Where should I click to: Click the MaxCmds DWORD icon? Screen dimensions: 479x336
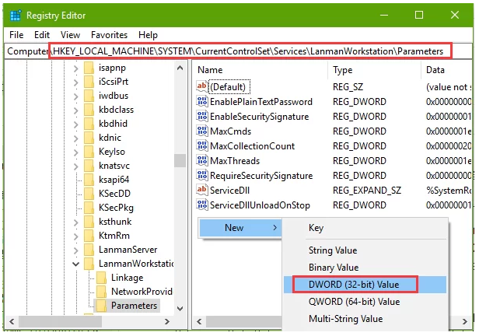click(x=202, y=131)
